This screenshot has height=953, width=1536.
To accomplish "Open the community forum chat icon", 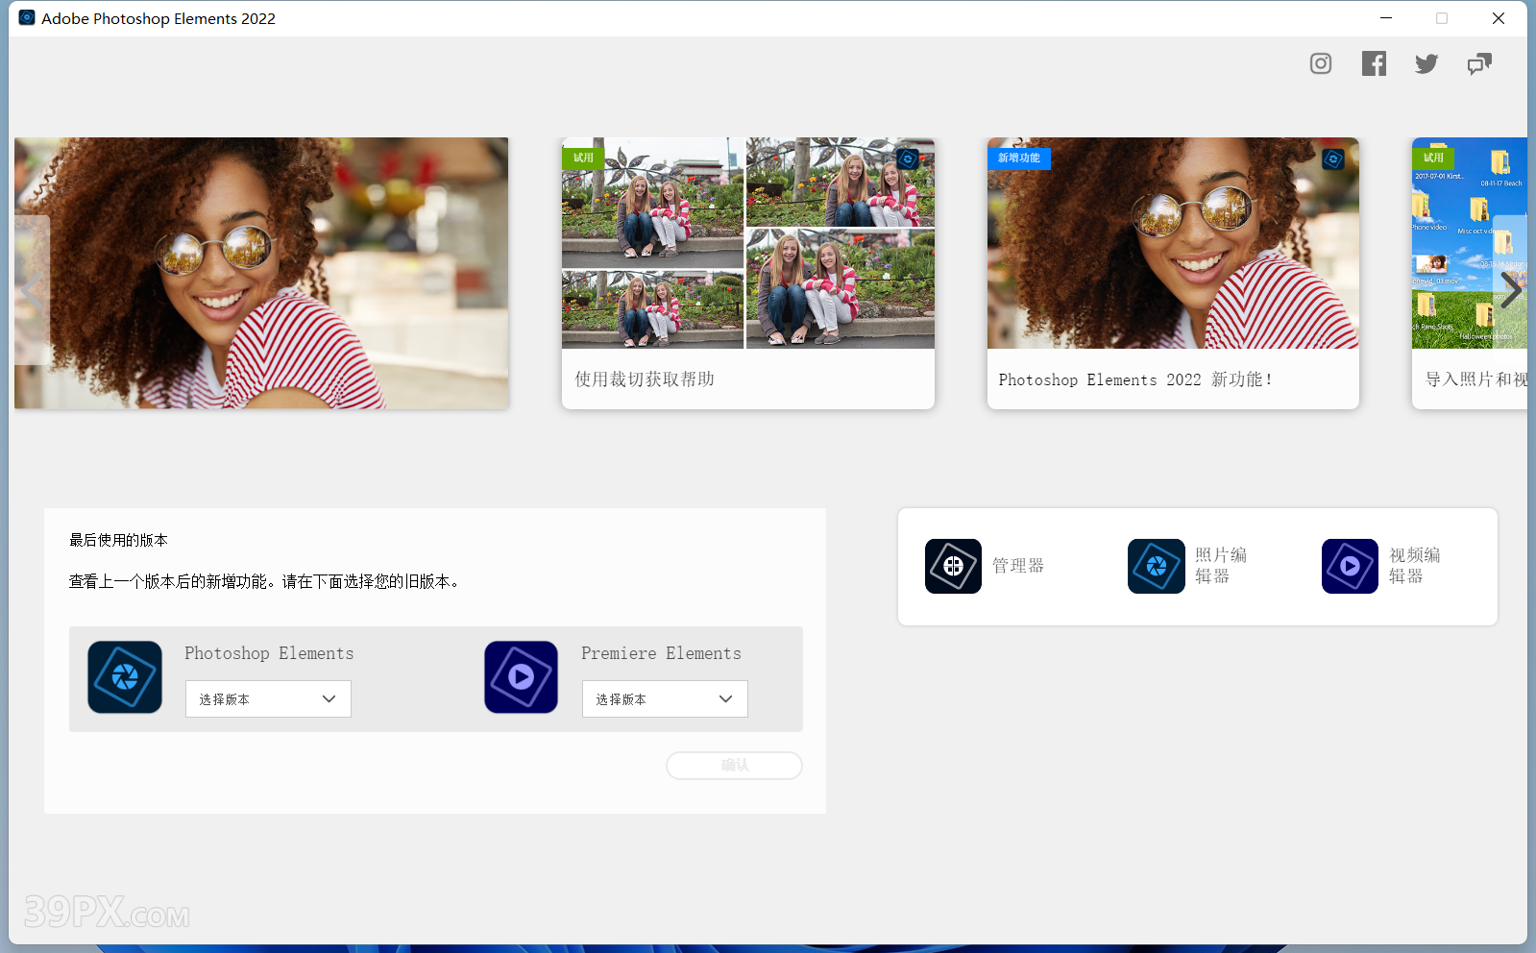I will click(1479, 63).
